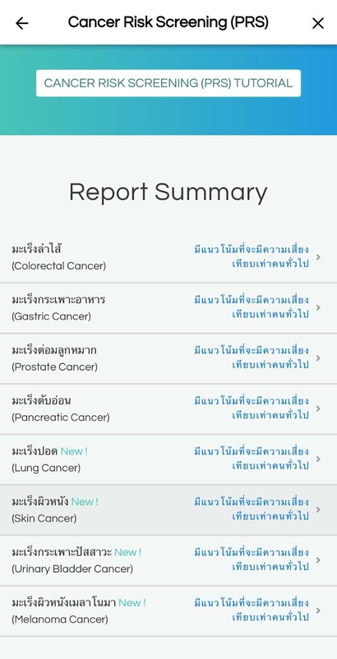Tap the Melanoma Cancer chevron arrow
This screenshot has height=659, width=337.
(318, 610)
